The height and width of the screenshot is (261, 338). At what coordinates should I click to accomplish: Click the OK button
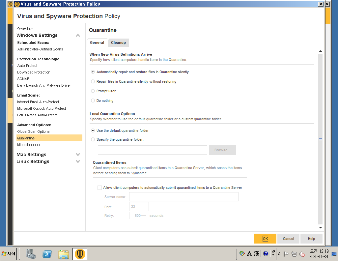coord(265,239)
